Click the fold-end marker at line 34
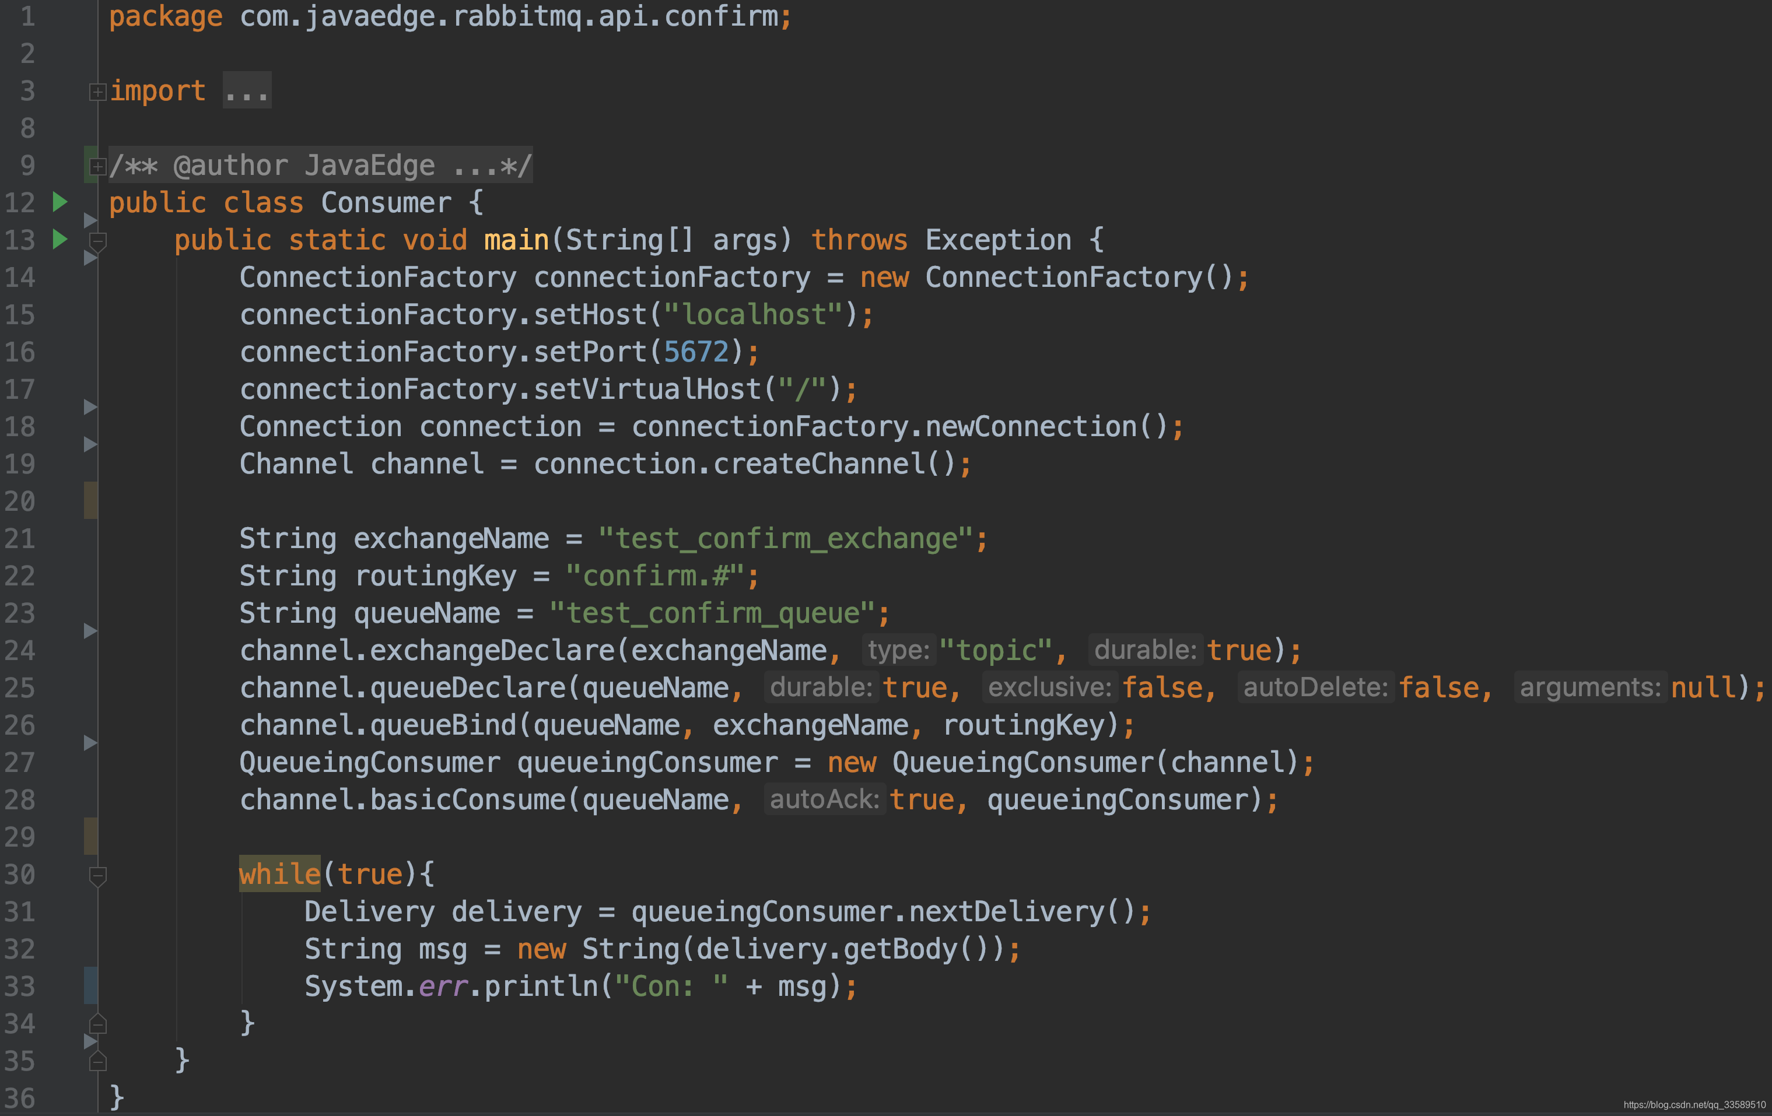 coord(97,1024)
